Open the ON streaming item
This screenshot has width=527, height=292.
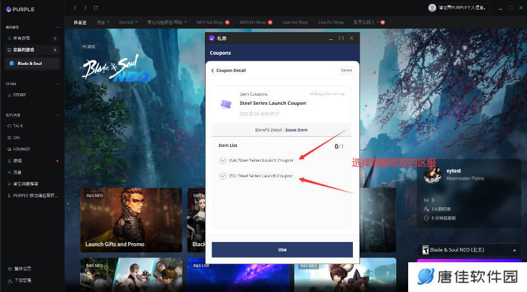[x=14, y=137]
